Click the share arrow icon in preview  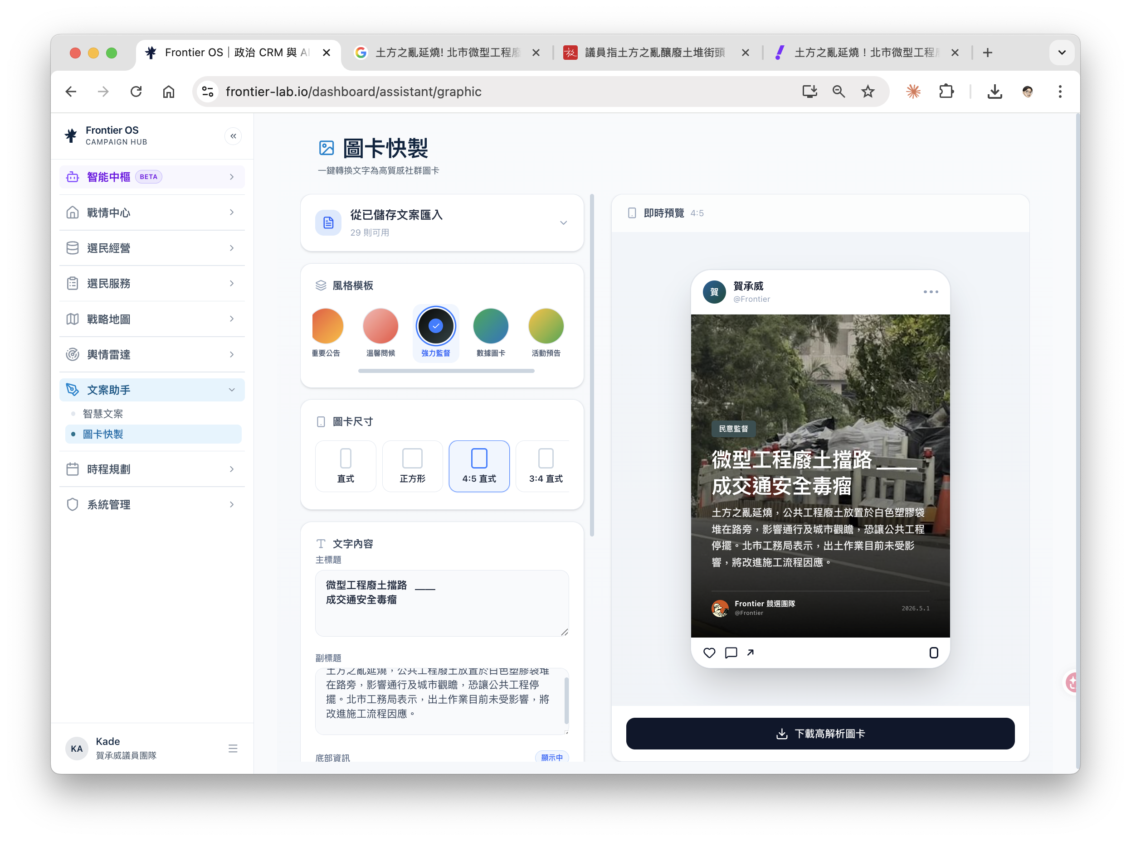751,652
